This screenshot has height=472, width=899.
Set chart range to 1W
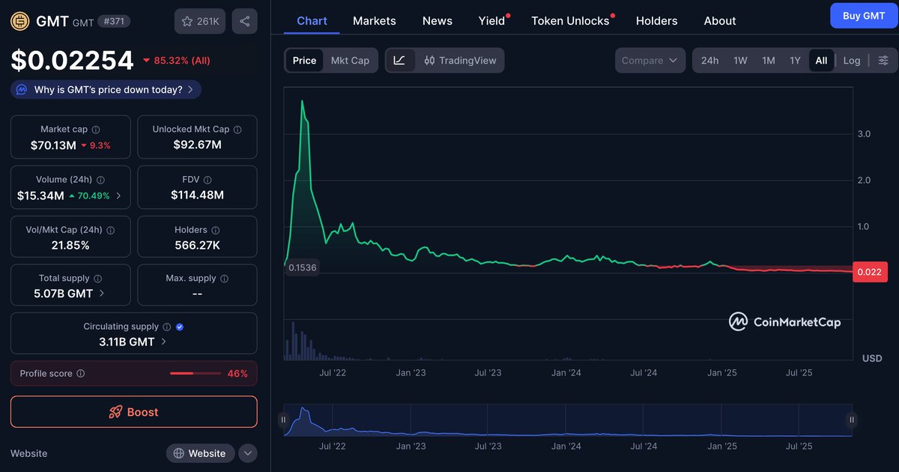pyautogui.click(x=740, y=61)
